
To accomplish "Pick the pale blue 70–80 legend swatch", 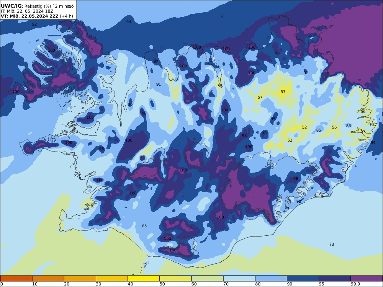I will (x=239, y=279).
